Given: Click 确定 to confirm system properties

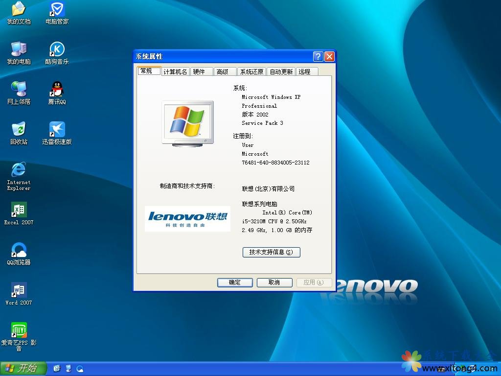Looking at the screenshot, I should pos(235,282).
